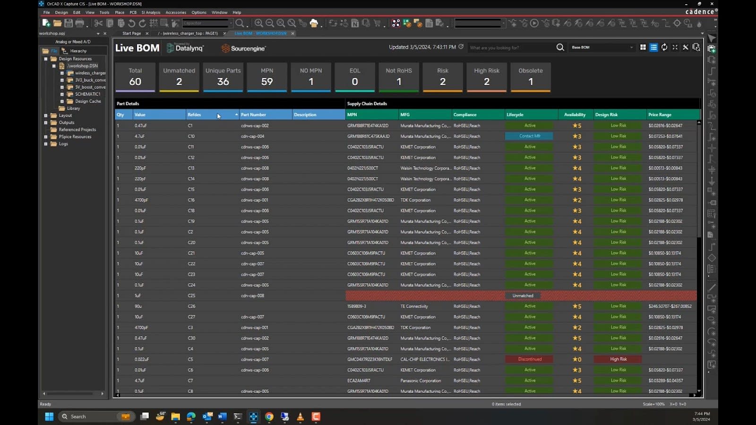Select the Hierarchy tab in project panel
The height and width of the screenshot is (425, 756).
(75, 51)
